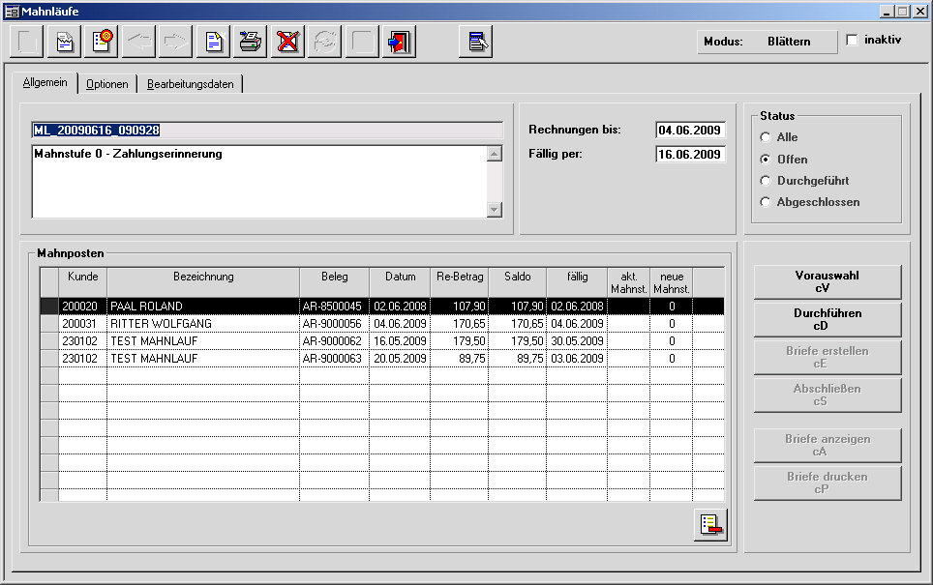The height and width of the screenshot is (585, 933).
Task: Open the Bearbeitungsdaten tab
Action: point(190,84)
